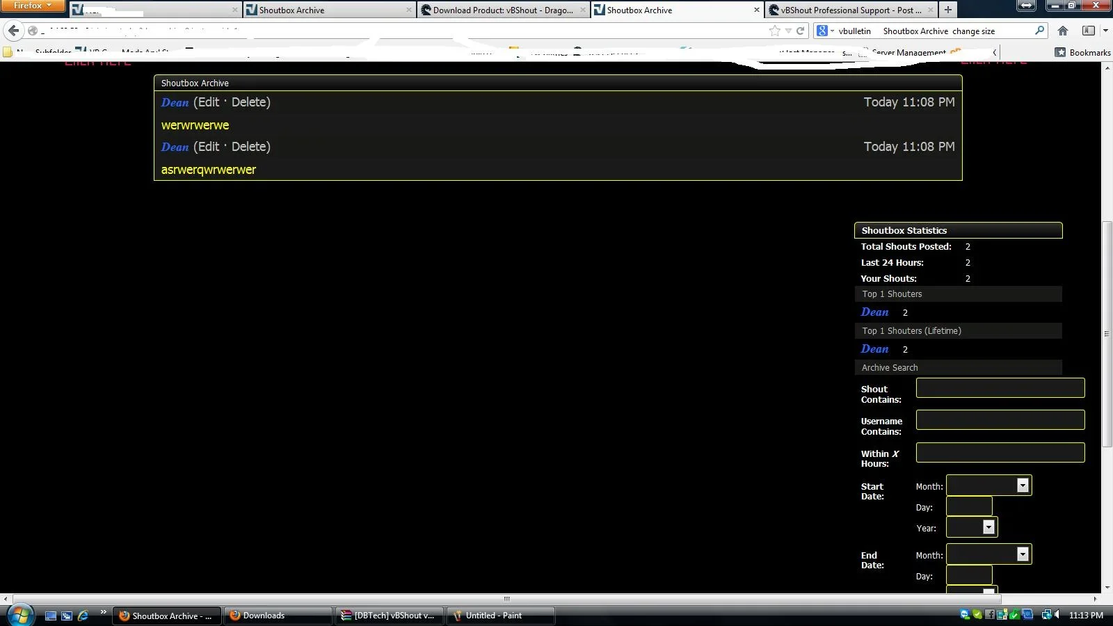The width and height of the screenshot is (1113, 626).
Task: Focus the Username Contains field
Action: pyautogui.click(x=1000, y=420)
